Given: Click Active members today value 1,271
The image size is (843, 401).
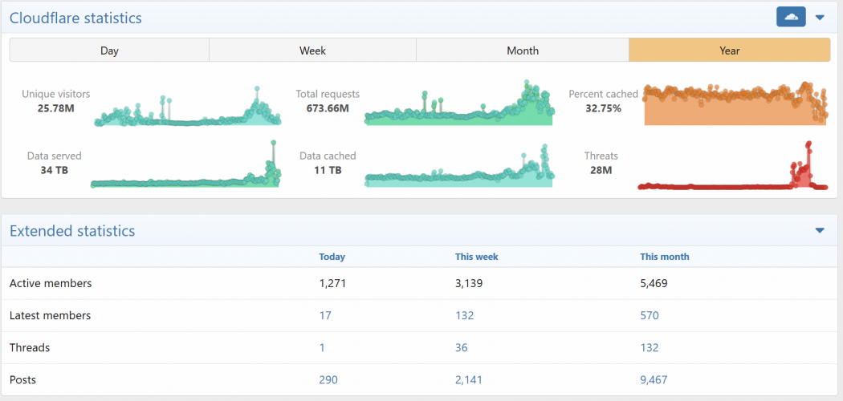Looking at the screenshot, I should (332, 283).
